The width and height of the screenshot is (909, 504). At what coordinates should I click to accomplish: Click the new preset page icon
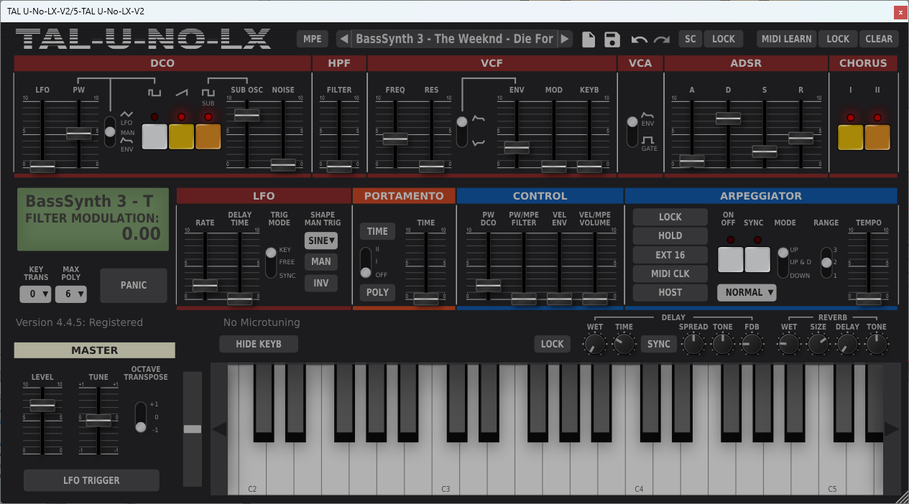click(x=589, y=39)
